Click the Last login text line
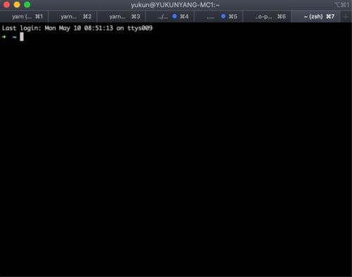Viewport: 352px width, 277px height. pyautogui.click(x=77, y=28)
